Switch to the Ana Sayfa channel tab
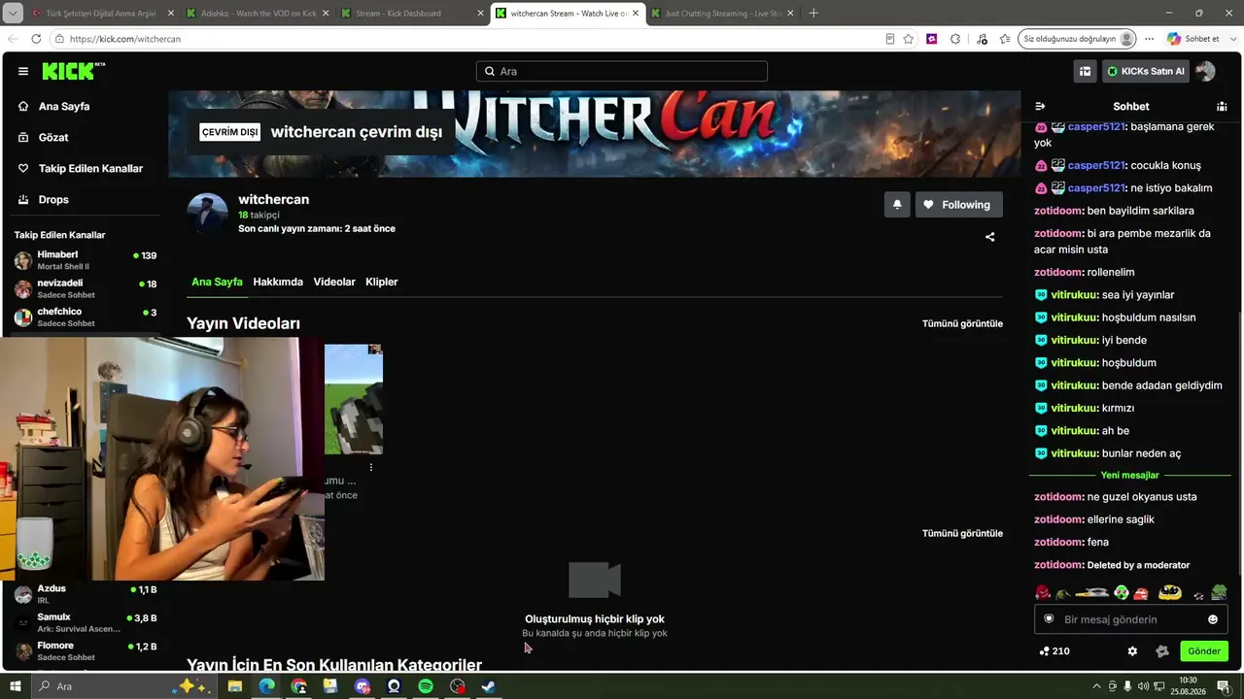 pos(217,282)
